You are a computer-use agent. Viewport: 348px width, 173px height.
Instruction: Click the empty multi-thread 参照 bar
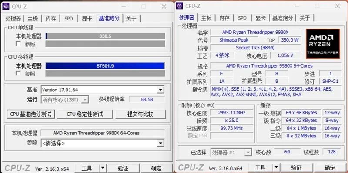pos(105,73)
